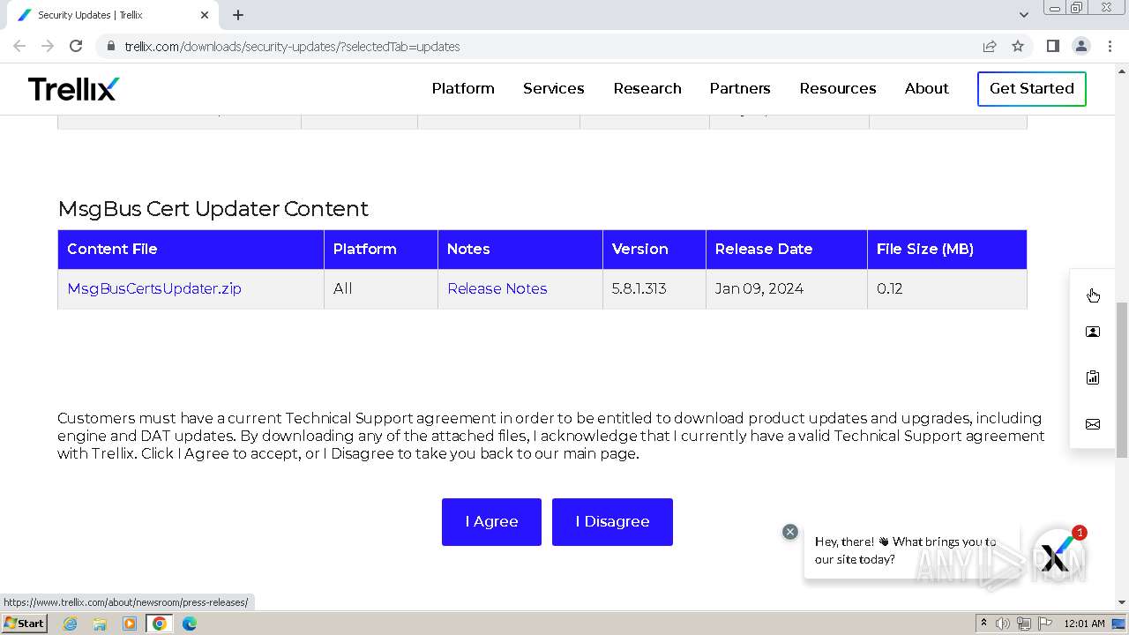The width and height of the screenshot is (1129, 635).
Task: Click the browser forward arrow
Action: tap(48, 46)
